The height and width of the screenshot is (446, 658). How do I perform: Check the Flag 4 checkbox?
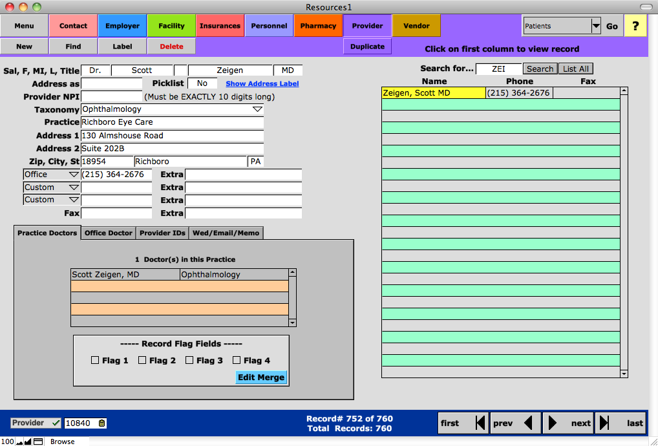237,360
